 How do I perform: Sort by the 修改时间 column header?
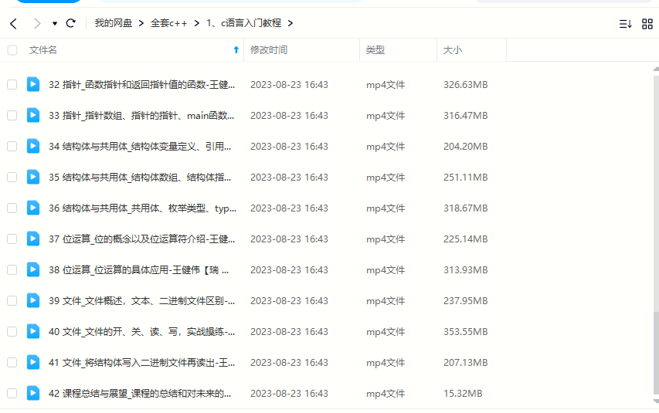269,50
